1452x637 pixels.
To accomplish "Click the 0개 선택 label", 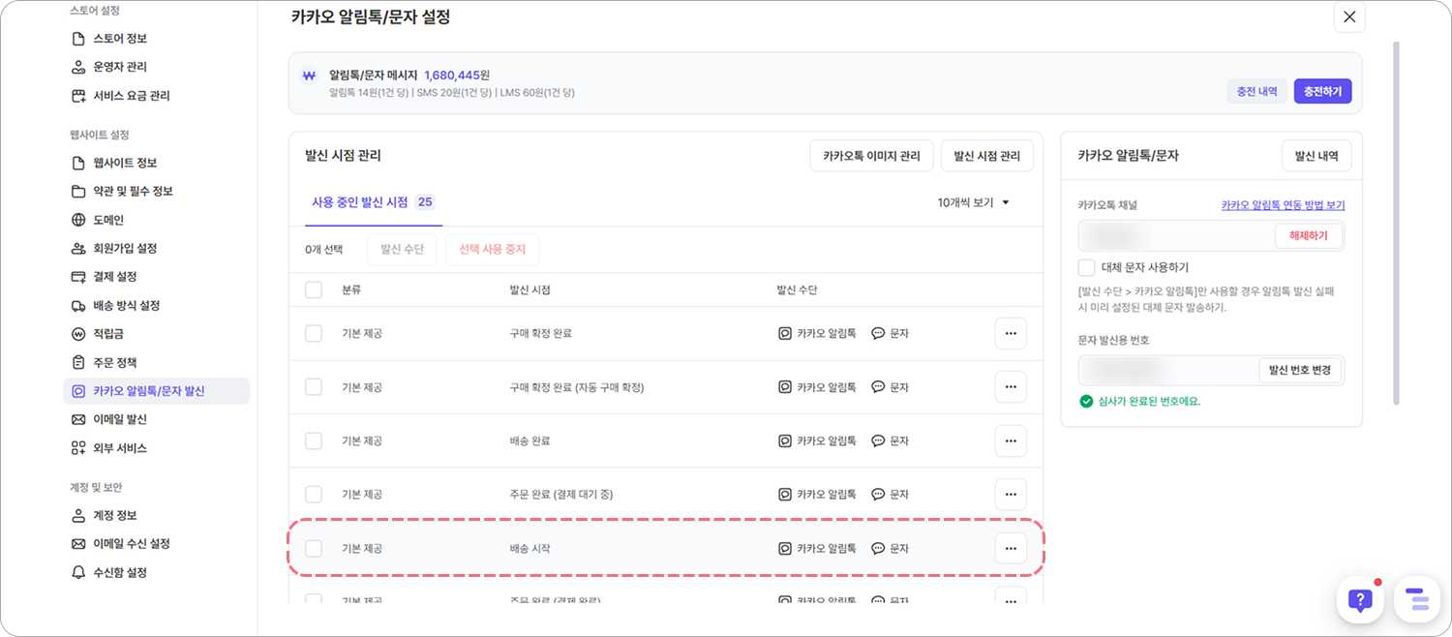I will click(323, 250).
